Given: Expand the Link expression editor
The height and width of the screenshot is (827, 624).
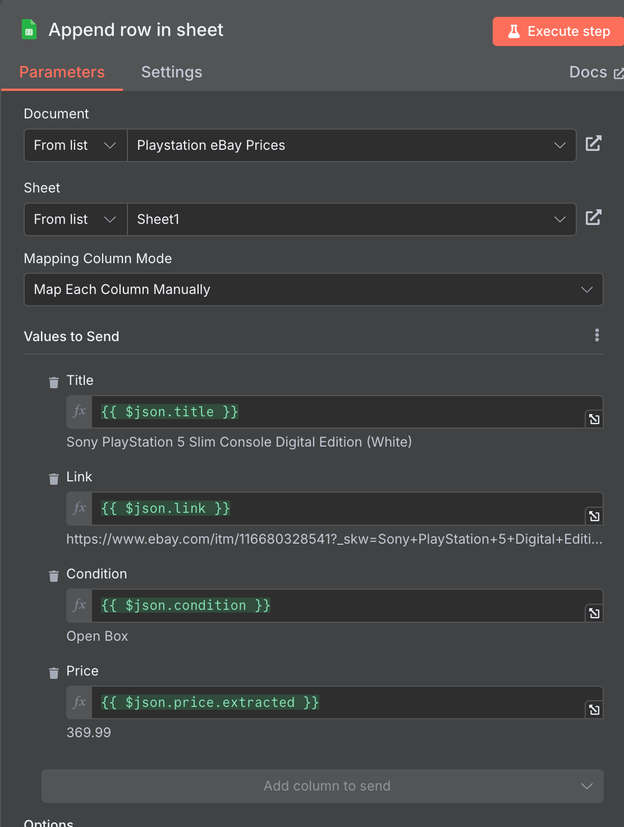Looking at the screenshot, I should [594, 516].
